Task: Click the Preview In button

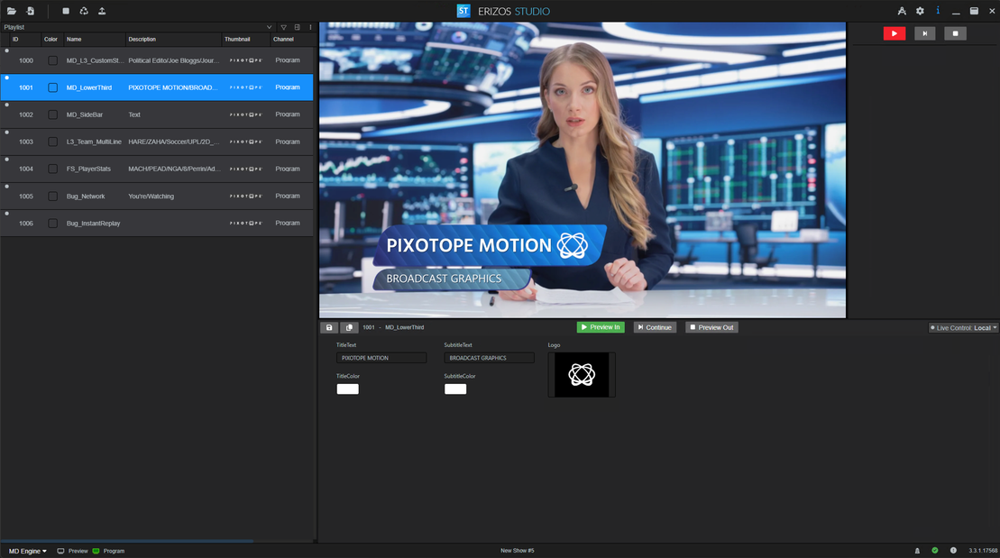Action: tap(601, 327)
